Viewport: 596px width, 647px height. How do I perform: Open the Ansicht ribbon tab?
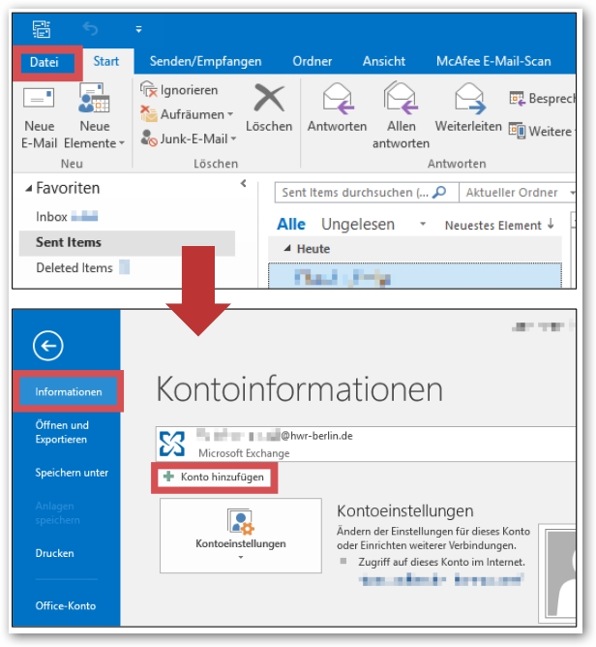pyautogui.click(x=384, y=61)
